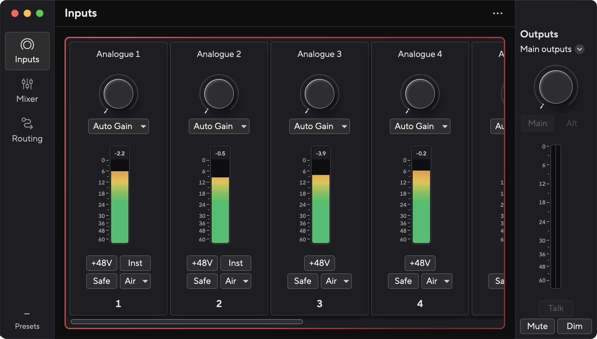Open the Air dropdown on Analogue 2

[x=236, y=281]
